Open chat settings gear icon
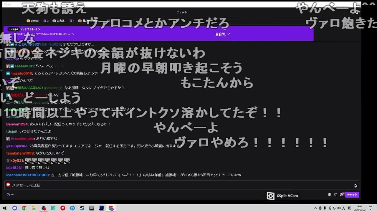 pos(341,195)
